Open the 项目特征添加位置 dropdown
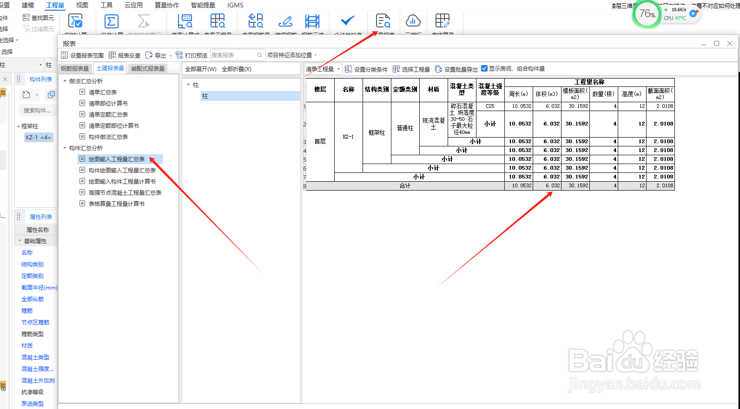Screen dimensions: 740x409 (292, 55)
